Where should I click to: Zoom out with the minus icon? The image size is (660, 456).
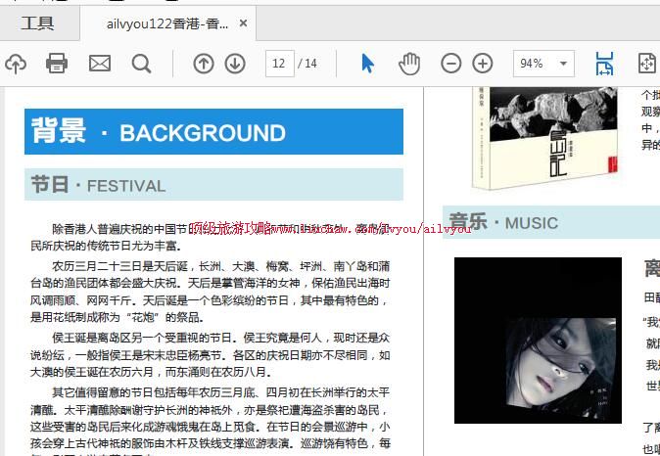pyautogui.click(x=450, y=64)
